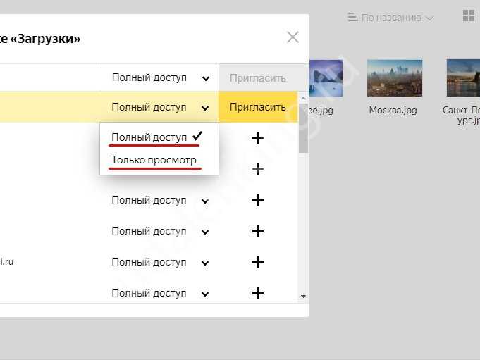Open the По названию sorting selector
480x360 pixels.
pos(397,18)
